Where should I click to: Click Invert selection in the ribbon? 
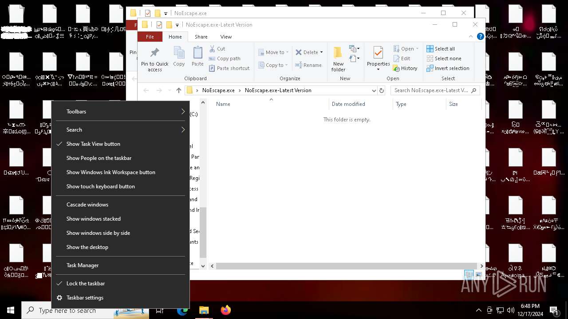click(x=448, y=68)
